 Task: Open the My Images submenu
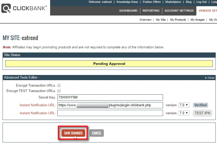[x=197, y=20]
